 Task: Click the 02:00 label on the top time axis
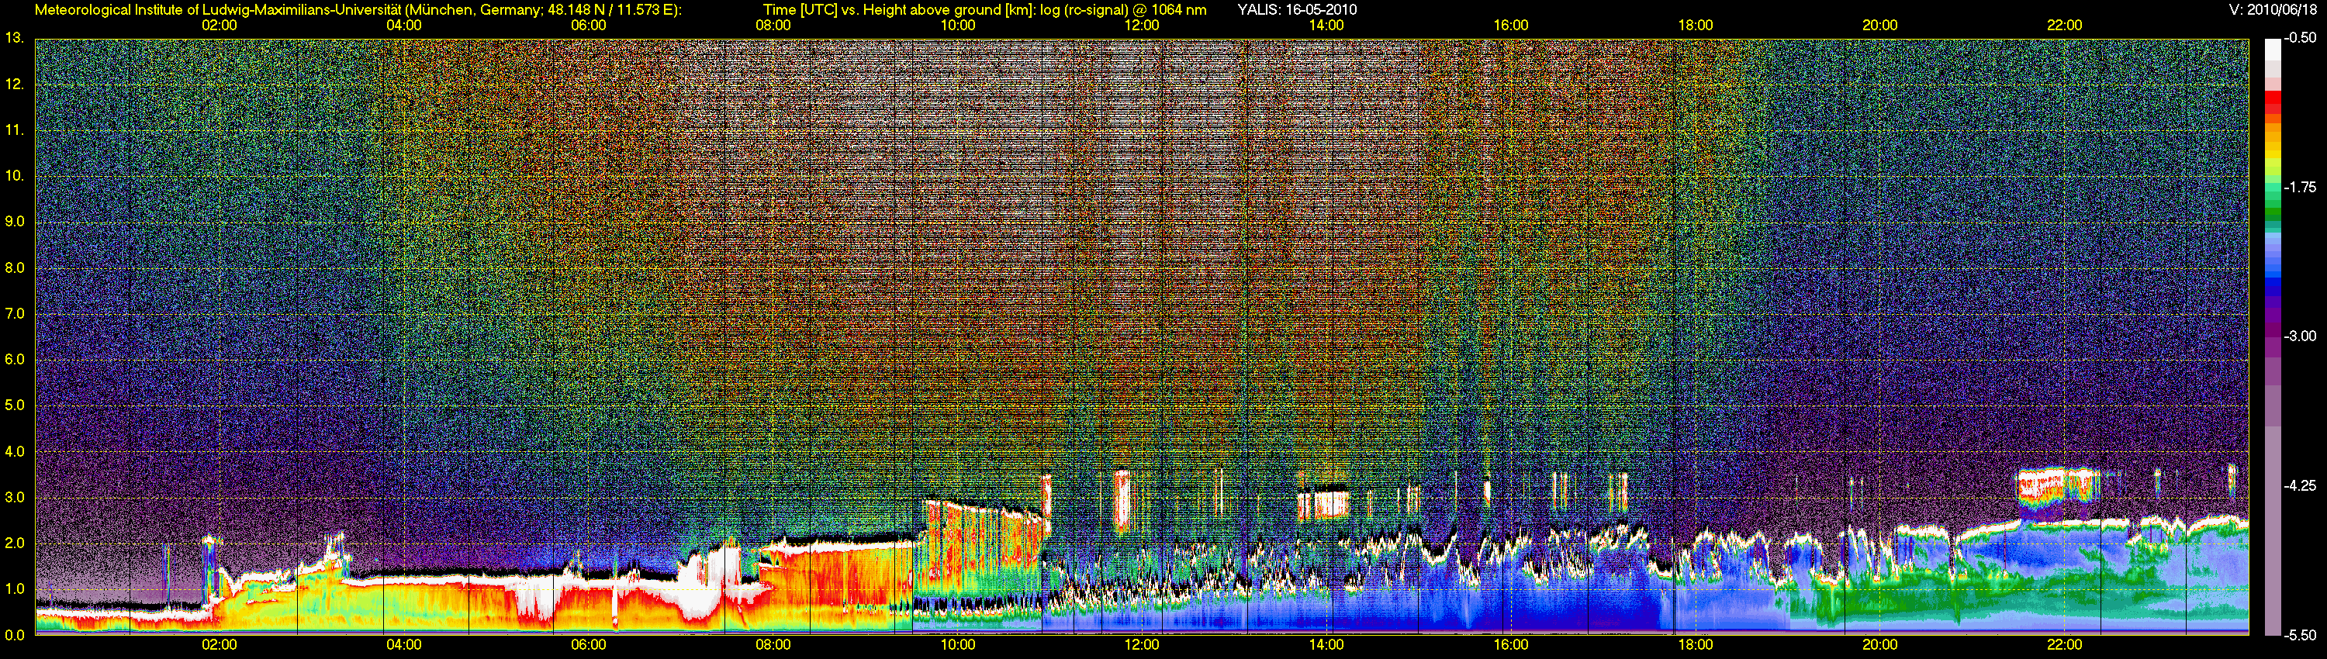tap(219, 26)
